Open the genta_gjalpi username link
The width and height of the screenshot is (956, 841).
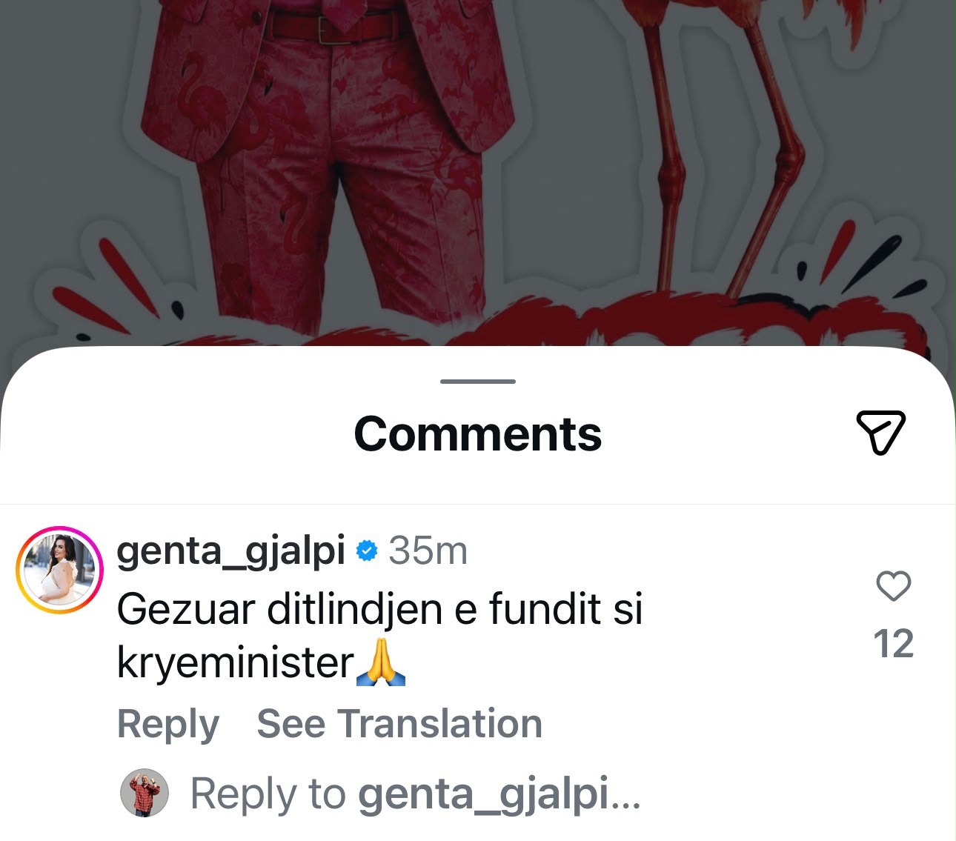coord(231,552)
